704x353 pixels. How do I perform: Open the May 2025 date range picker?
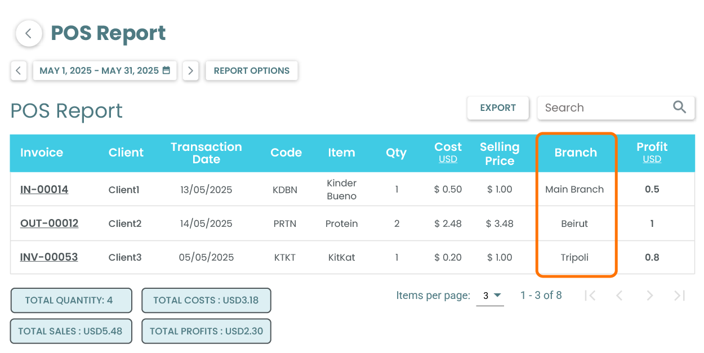[x=105, y=71]
